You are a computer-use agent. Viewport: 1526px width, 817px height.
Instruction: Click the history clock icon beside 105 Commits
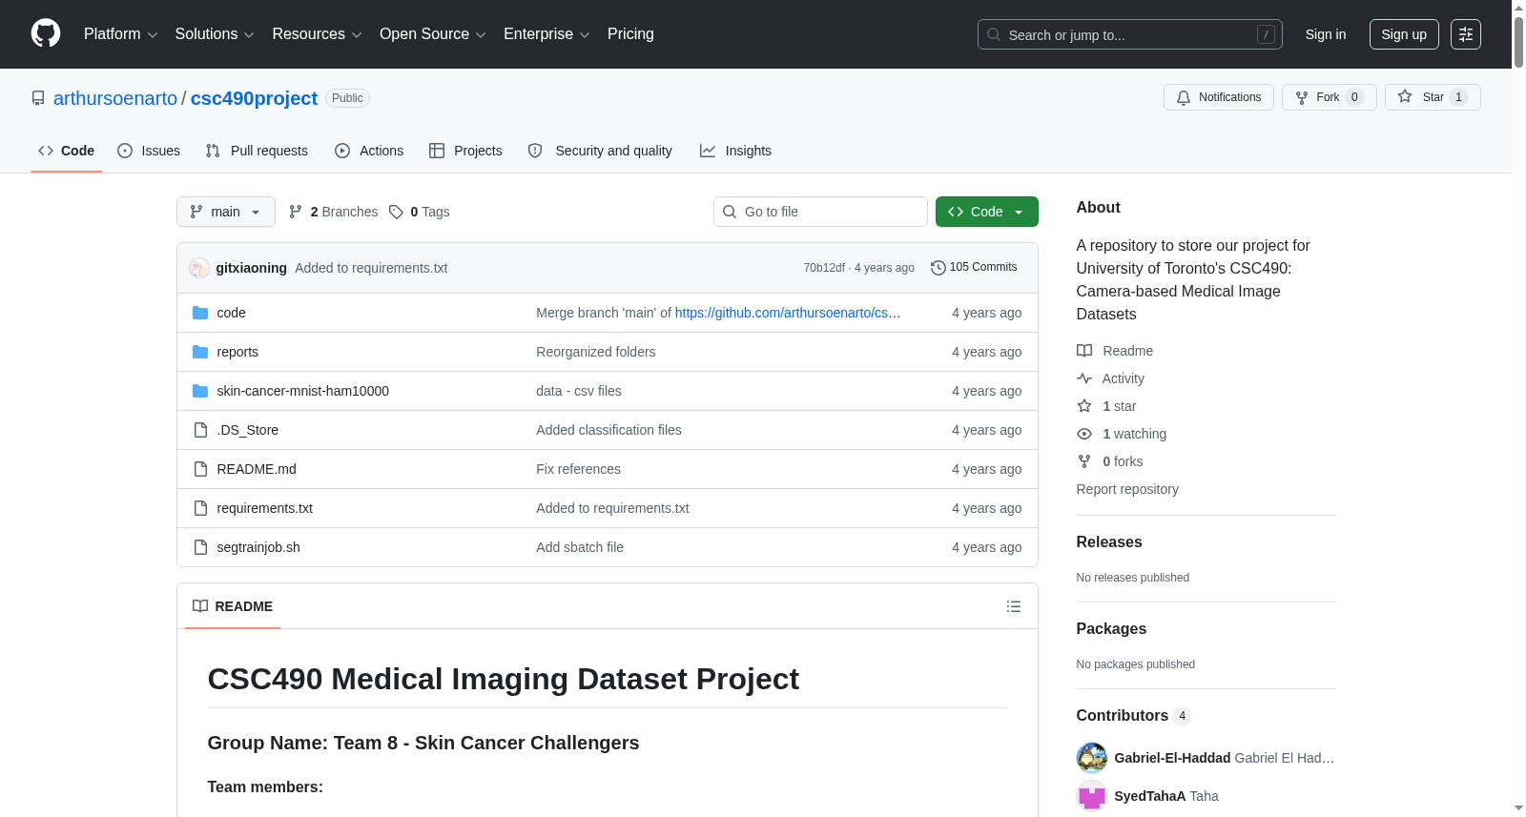(x=938, y=268)
